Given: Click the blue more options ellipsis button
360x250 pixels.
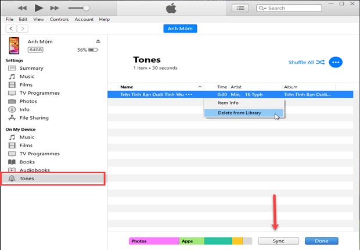Looking at the screenshot, I should pyautogui.click(x=335, y=62).
